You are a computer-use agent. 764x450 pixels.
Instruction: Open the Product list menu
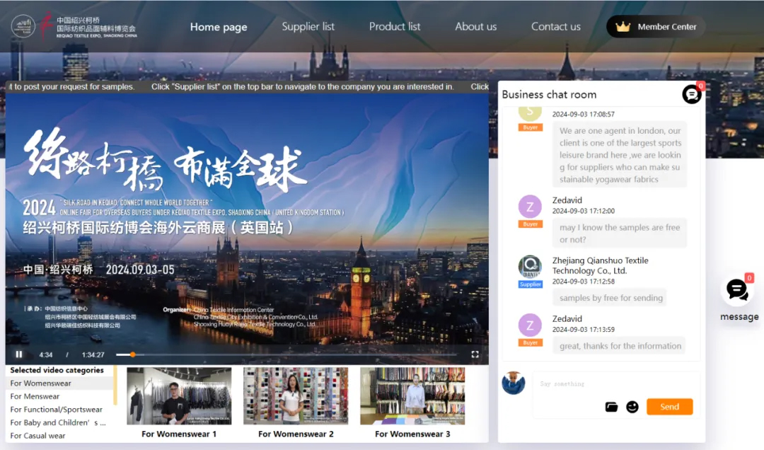[x=395, y=27]
